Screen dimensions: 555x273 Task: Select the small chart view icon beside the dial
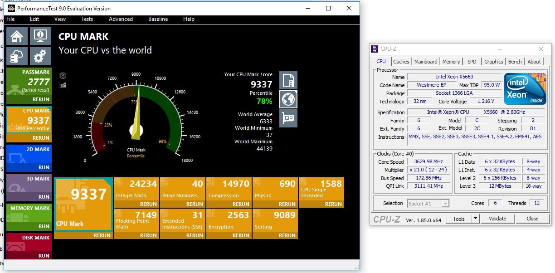[63, 85]
